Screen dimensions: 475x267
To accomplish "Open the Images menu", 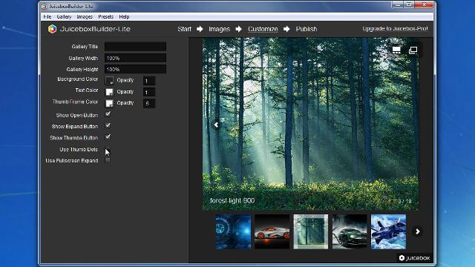I will pyautogui.click(x=85, y=16).
